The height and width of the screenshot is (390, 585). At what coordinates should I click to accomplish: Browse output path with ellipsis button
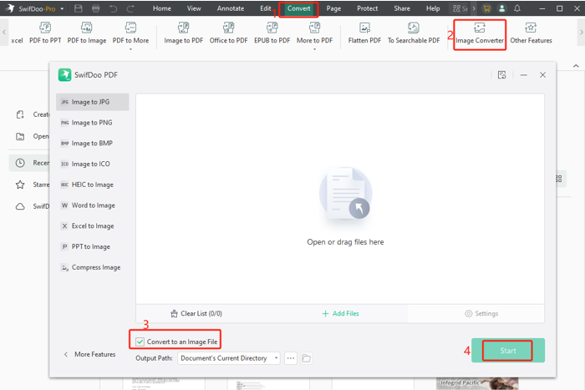[291, 358]
